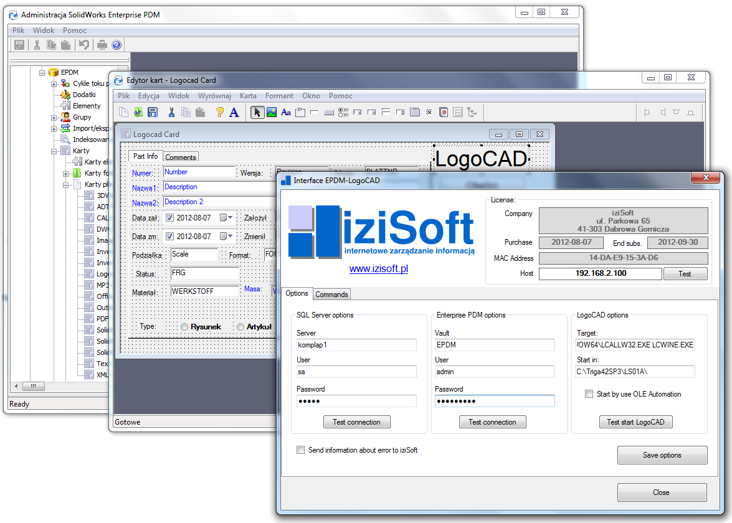Click the Save options button
Viewport: 732px width, 523px height.
(x=662, y=455)
